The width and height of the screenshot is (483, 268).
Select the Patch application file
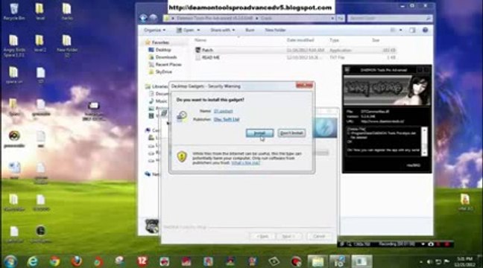(295, 50)
